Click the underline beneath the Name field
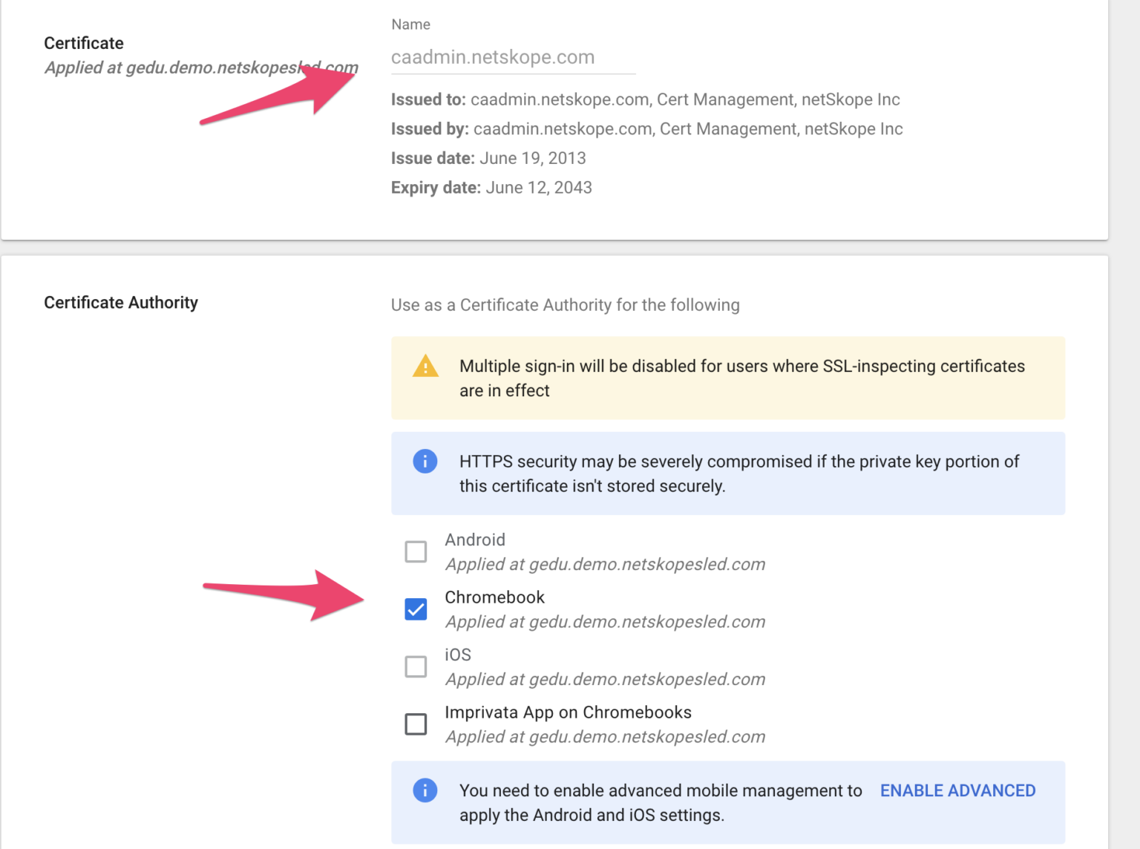Viewport: 1140px width, 849px height. point(512,73)
